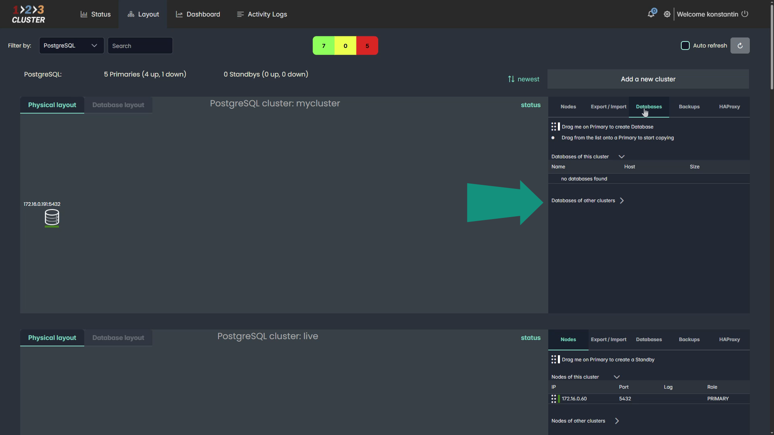
Task: Click the newest sort order icon
Action: tap(511, 79)
